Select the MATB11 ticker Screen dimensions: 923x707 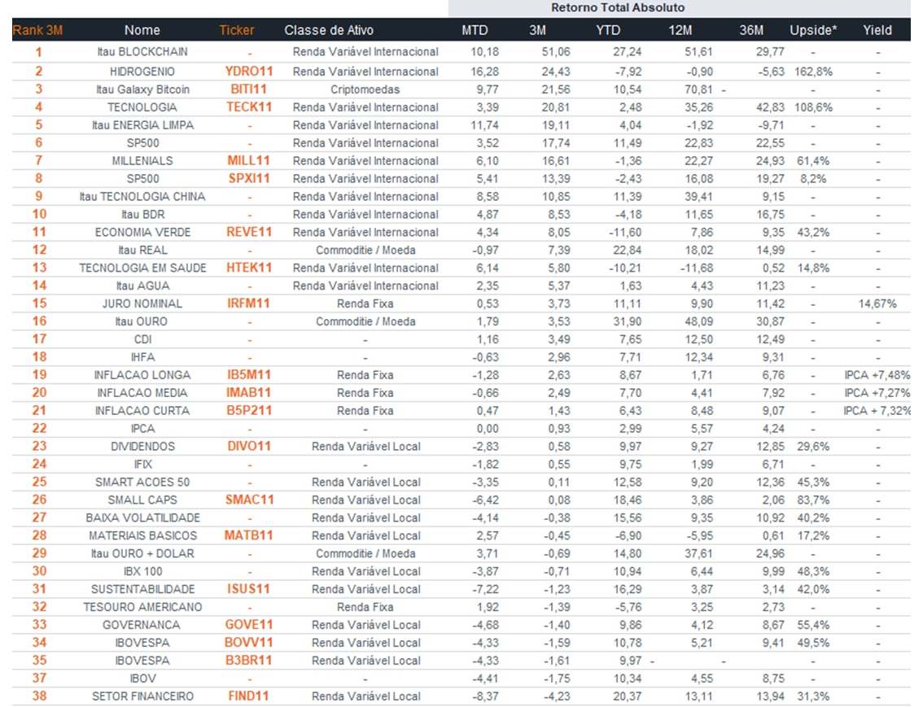click(x=249, y=535)
